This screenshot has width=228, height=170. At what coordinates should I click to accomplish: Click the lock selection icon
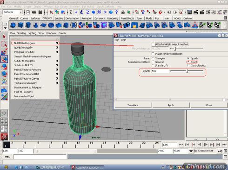click(123, 12)
